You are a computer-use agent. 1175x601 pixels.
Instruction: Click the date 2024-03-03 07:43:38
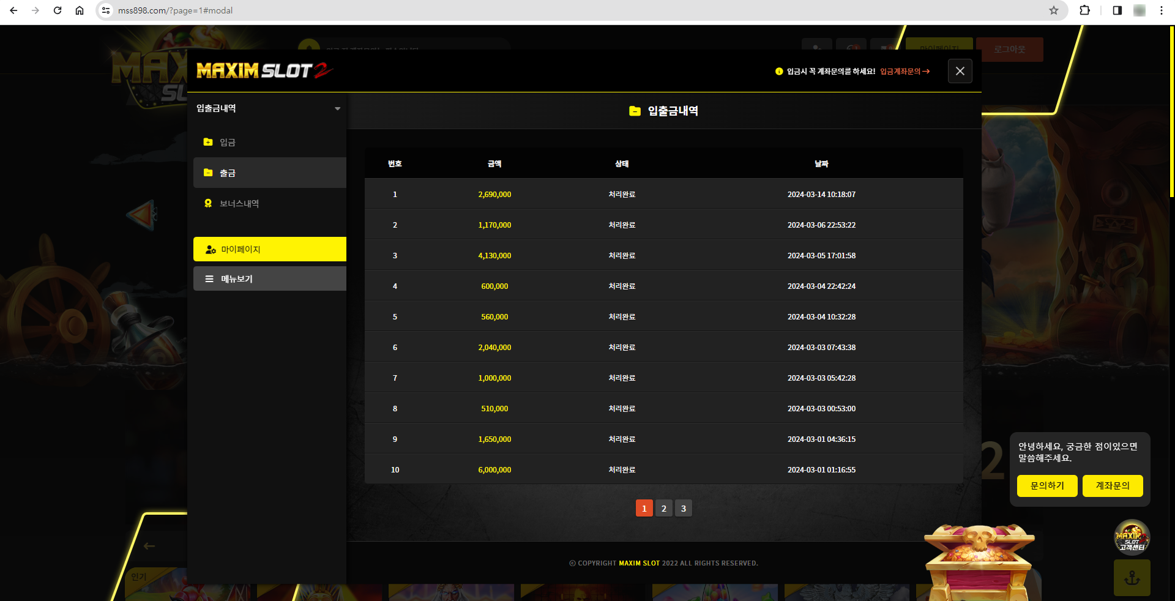click(821, 348)
